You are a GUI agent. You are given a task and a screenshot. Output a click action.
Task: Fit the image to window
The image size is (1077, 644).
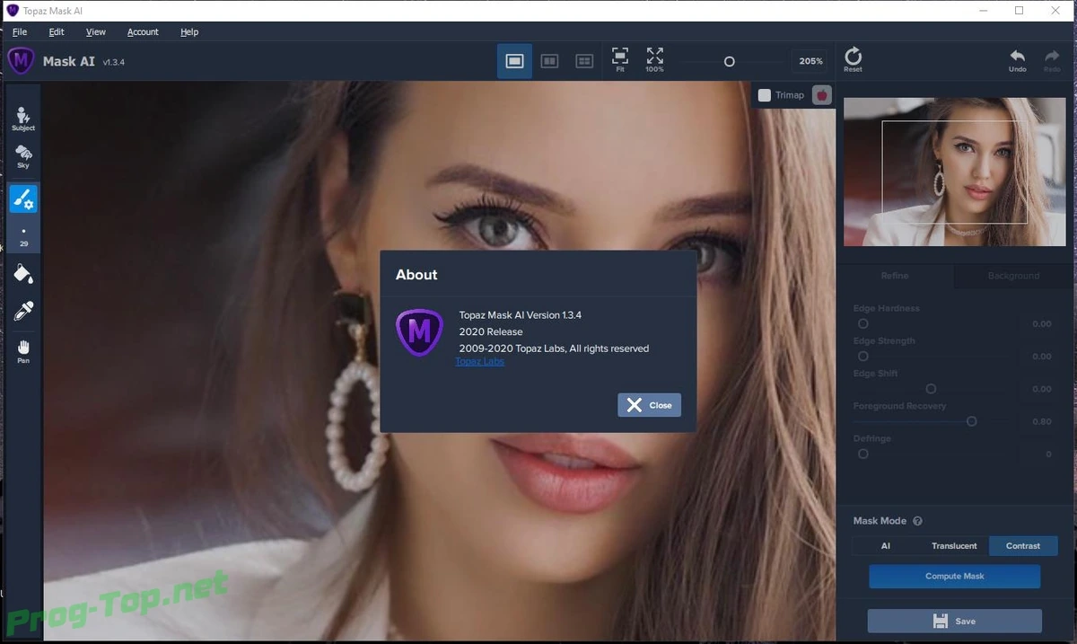click(x=619, y=60)
